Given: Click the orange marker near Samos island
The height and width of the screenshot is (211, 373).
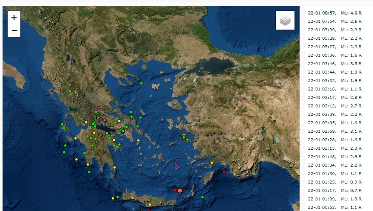Looking at the screenshot, I should pos(183,136).
